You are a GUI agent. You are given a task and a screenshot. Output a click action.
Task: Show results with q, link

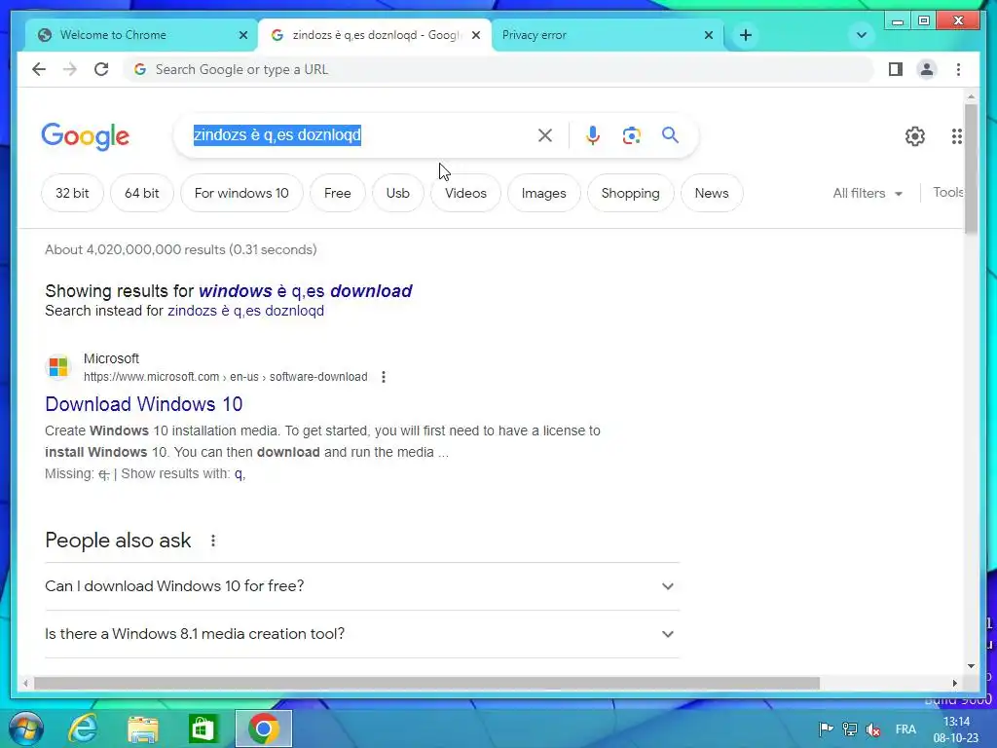point(240,473)
